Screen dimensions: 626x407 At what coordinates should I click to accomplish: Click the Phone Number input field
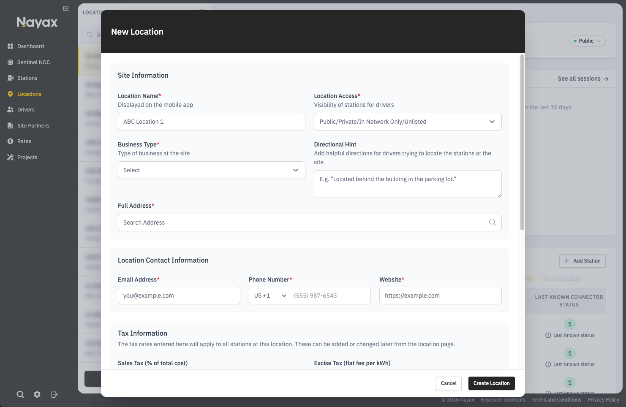pos(331,296)
